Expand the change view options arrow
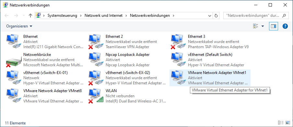This screenshot has height=127, width=293. click(x=263, y=26)
